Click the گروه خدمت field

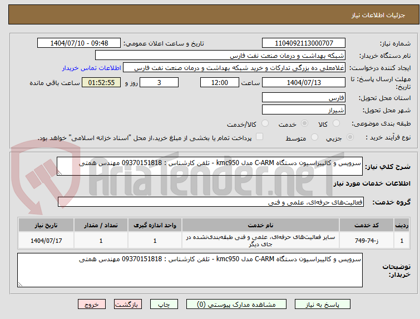pyautogui.click(x=211, y=202)
